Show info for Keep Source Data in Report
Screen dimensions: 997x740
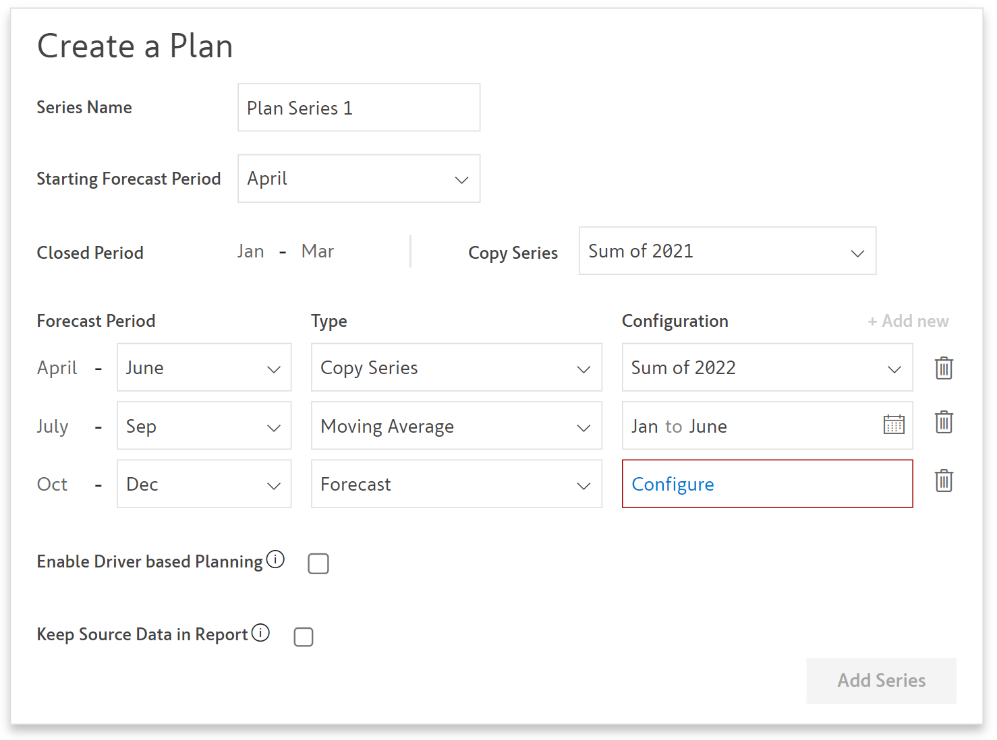click(x=260, y=633)
